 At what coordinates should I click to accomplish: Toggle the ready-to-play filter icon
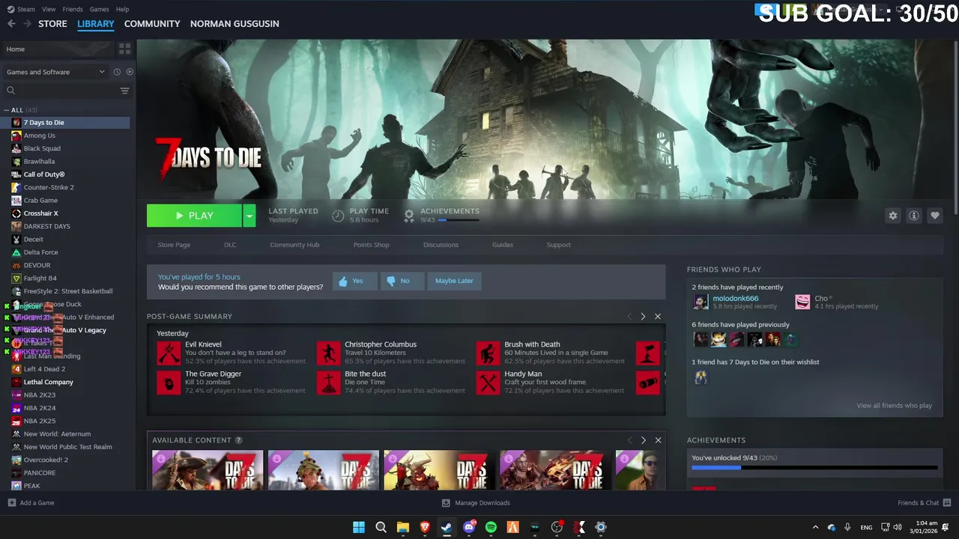[130, 72]
